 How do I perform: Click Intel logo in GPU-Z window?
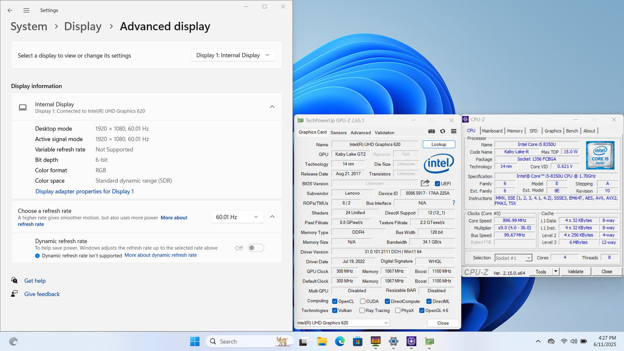coord(439,163)
